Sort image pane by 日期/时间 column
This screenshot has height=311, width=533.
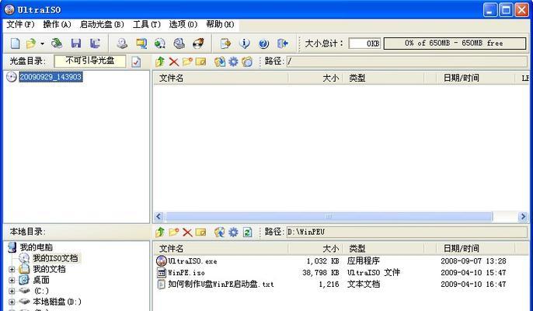[476, 79]
